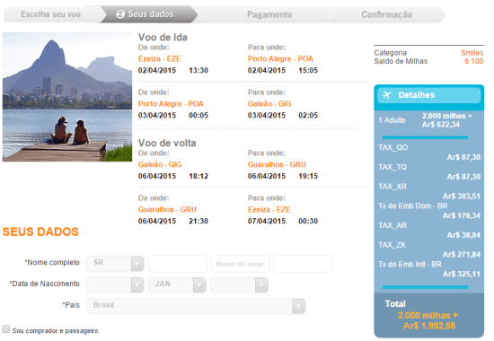Open the JAN month dropdown
Screen dimensions: 494x341
(177, 285)
